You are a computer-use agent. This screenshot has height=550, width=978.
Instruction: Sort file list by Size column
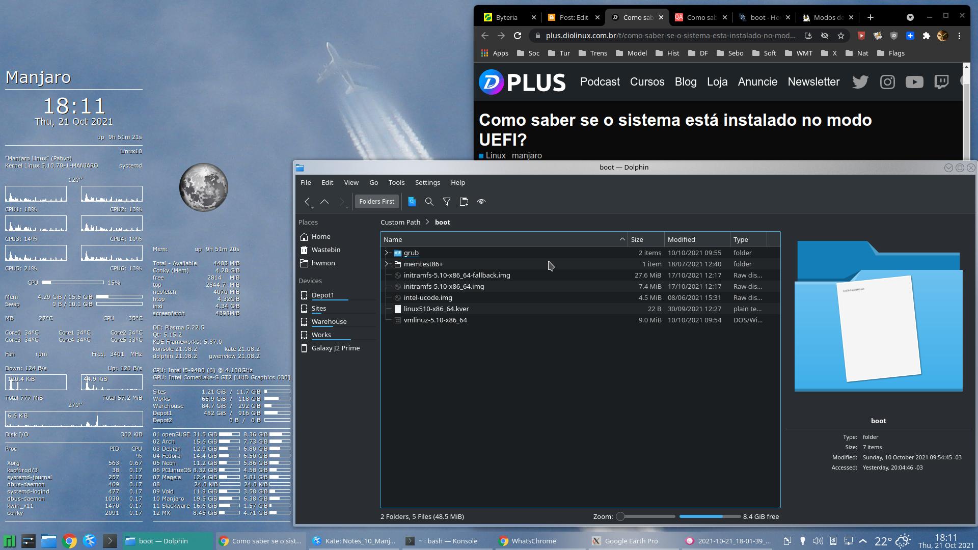click(646, 239)
